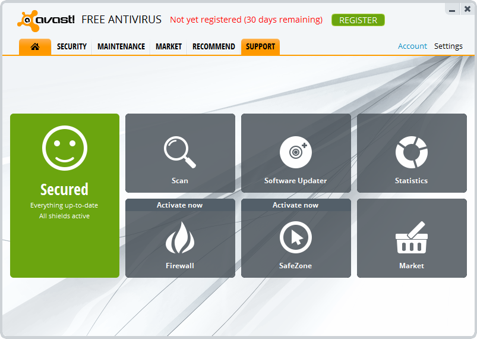Open Scan with the magnifying glass icon
The image size is (477, 339).
coord(180,152)
